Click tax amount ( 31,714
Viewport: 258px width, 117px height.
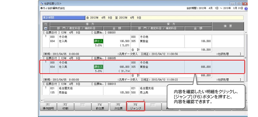[x=124, y=71]
